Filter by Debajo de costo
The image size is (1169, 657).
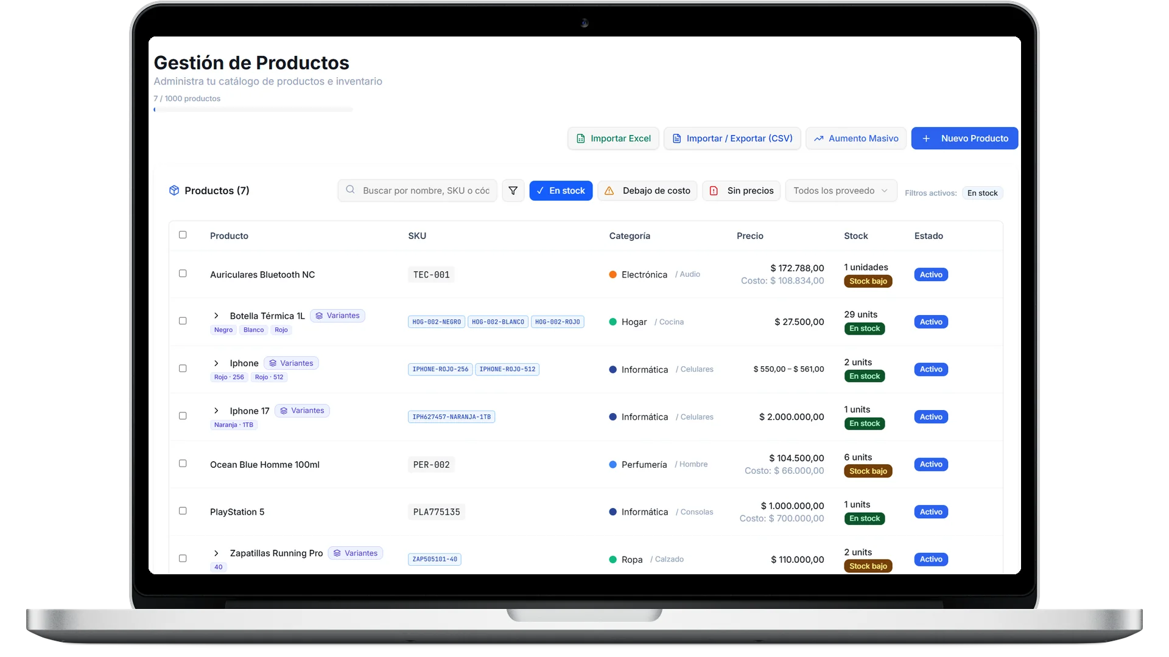pos(647,190)
